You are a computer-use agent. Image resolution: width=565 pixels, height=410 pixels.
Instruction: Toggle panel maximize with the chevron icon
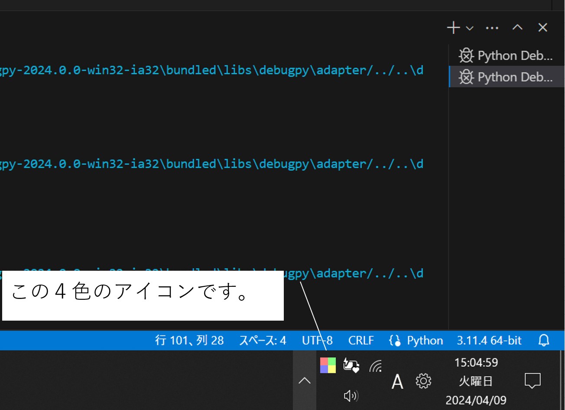pos(517,27)
